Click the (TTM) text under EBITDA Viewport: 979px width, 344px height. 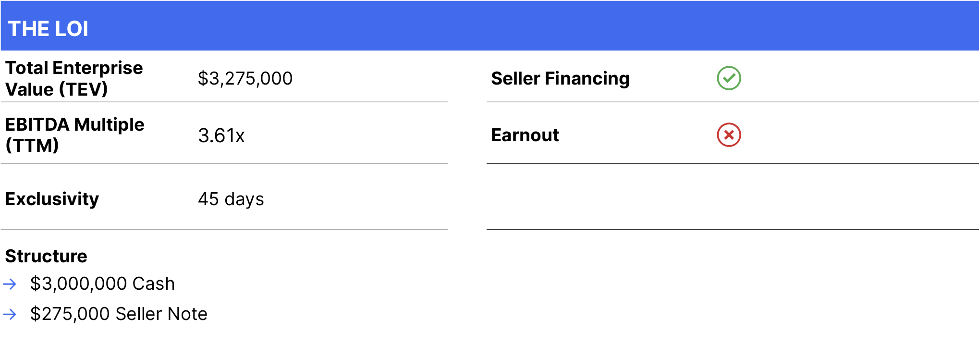[32, 145]
